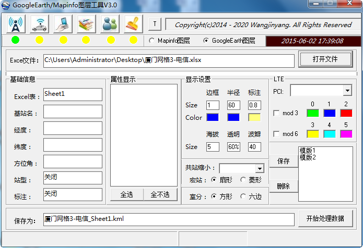Click the 保存为 filename field
The image size is (363, 248).
(169, 219)
